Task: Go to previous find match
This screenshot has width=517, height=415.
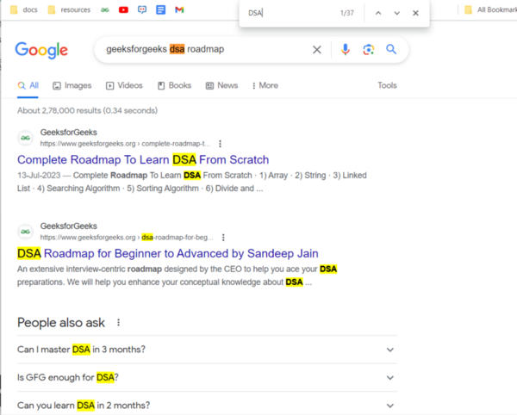Action: (378, 13)
